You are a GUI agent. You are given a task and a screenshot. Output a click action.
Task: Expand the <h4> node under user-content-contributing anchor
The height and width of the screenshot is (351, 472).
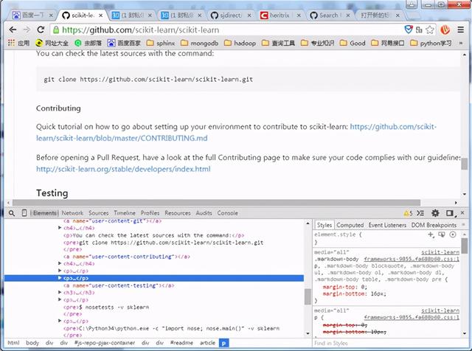60,263
